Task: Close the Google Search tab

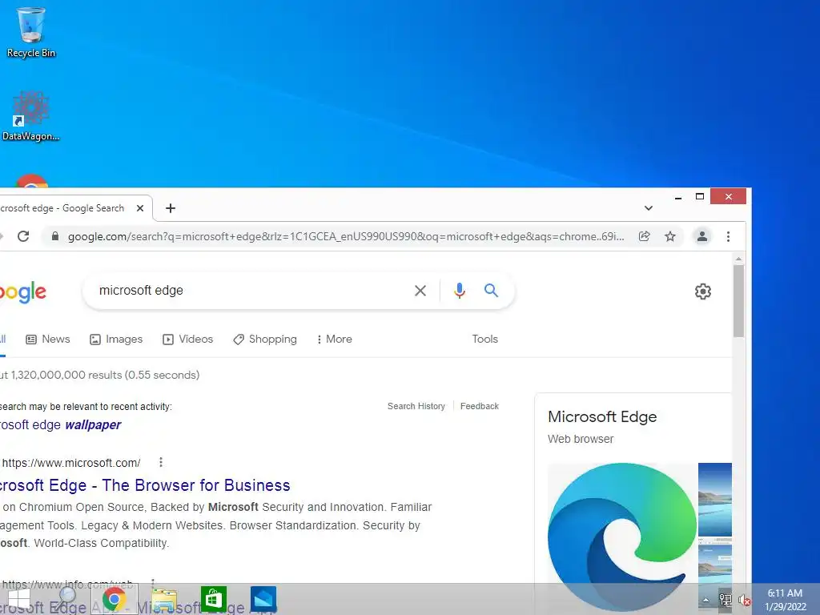Action: click(x=140, y=208)
